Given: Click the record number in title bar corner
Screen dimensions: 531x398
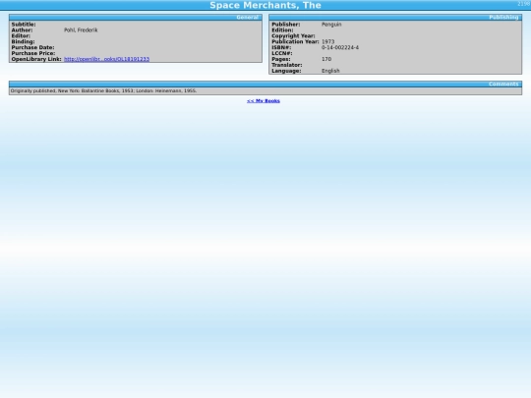Looking at the screenshot, I should click(523, 4).
